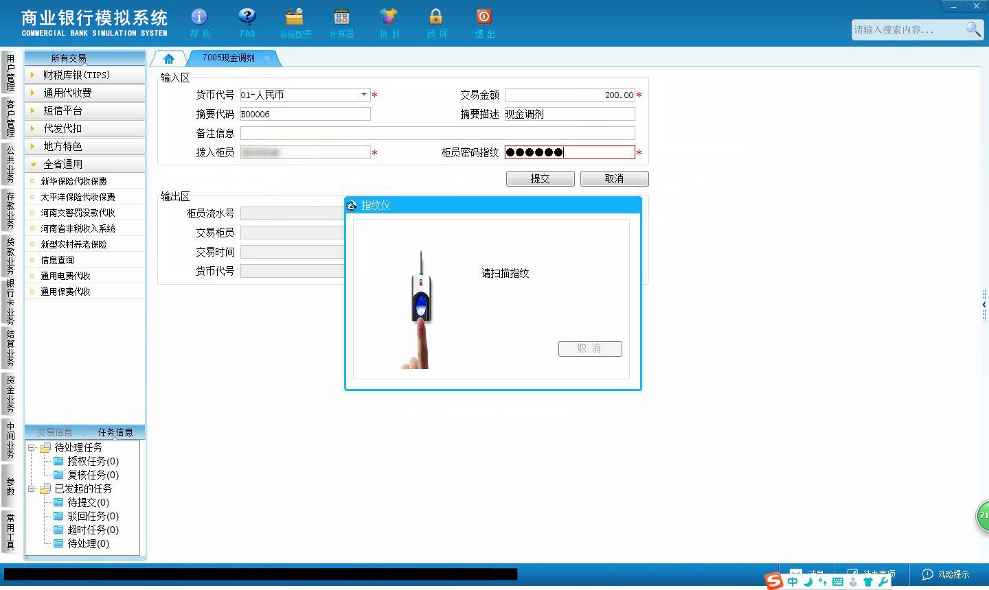Screen dimensions: 989x590
Task: Collapse 全省通用 category
Action: [85, 164]
